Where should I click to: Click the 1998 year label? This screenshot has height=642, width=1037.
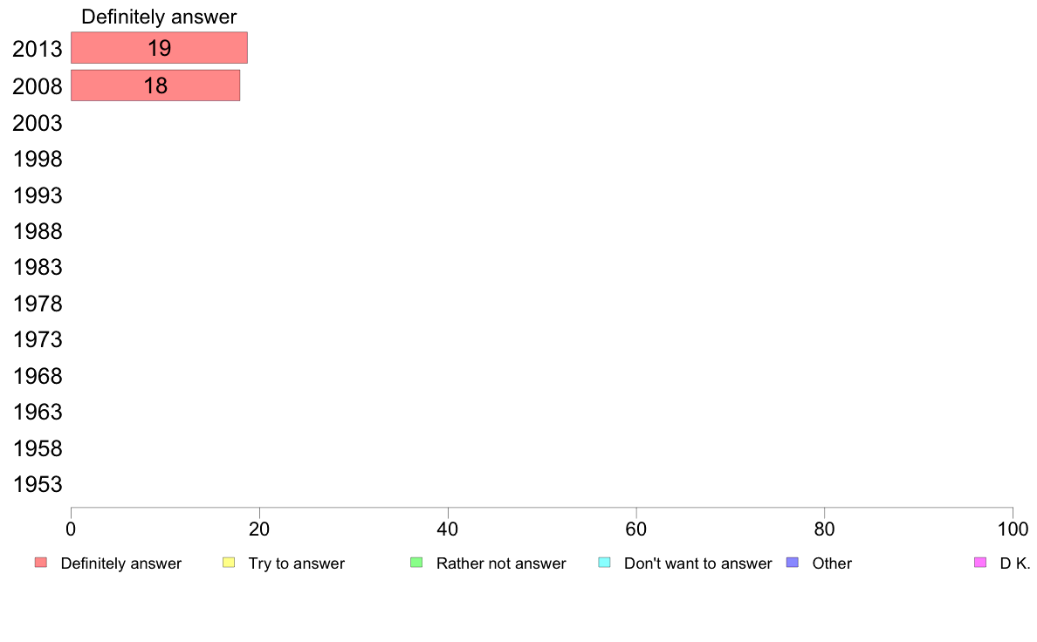tap(38, 160)
